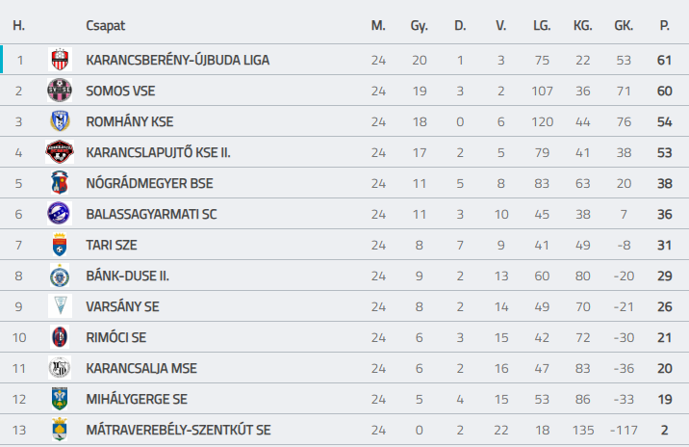The height and width of the screenshot is (447, 689).
Task: Open the Mihálygerge SE coat of arms
Action: point(60,399)
